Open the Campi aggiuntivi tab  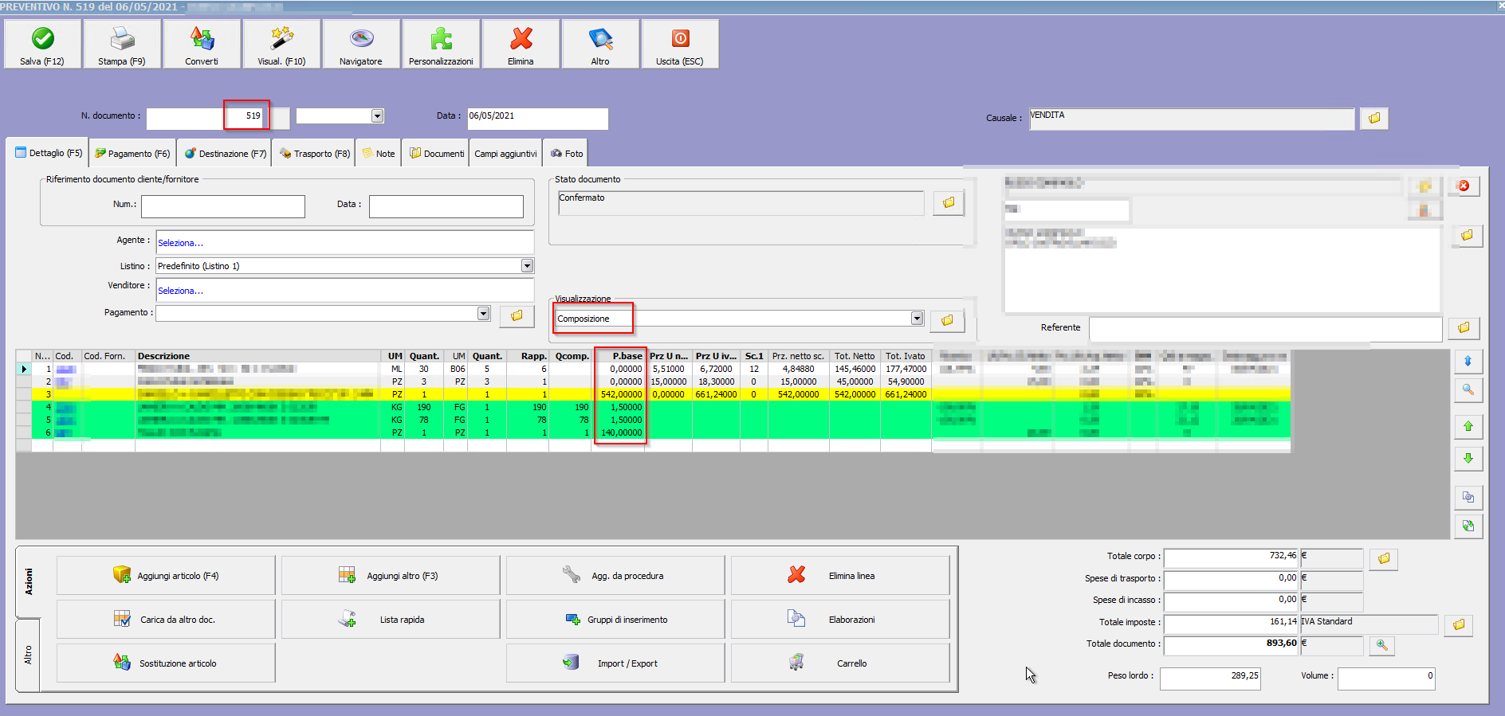tap(505, 154)
